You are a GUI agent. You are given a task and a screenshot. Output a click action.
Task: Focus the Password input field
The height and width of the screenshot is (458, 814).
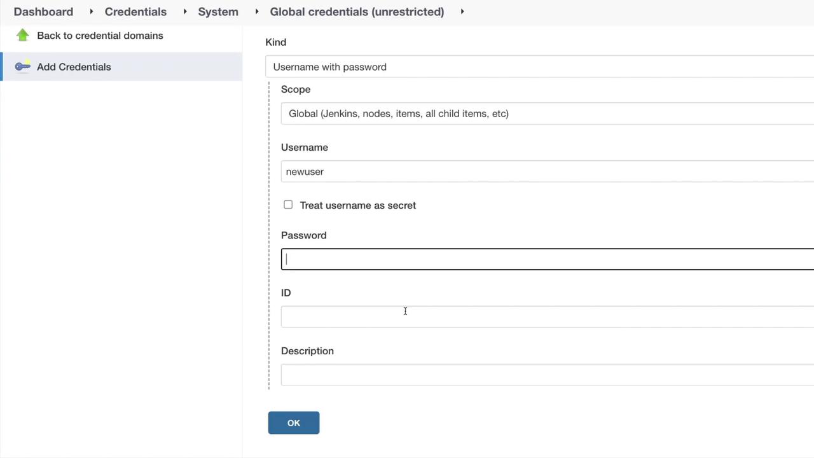coord(547,260)
